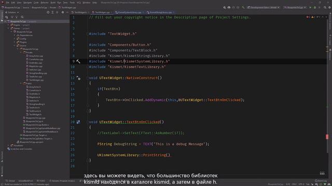Select StringHandling.cpp in solution tree

(38, 73)
